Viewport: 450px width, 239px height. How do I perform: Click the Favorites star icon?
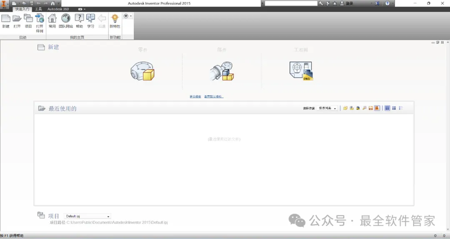coord(335,3)
